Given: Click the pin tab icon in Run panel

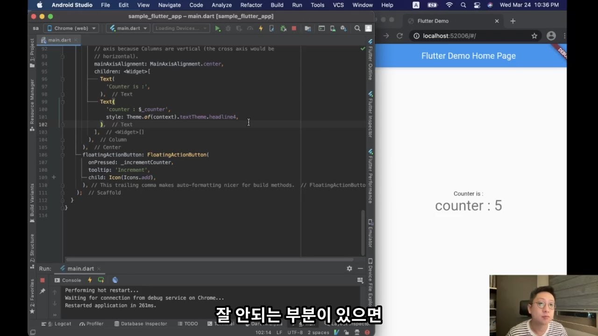Looking at the screenshot, I should [x=43, y=291].
